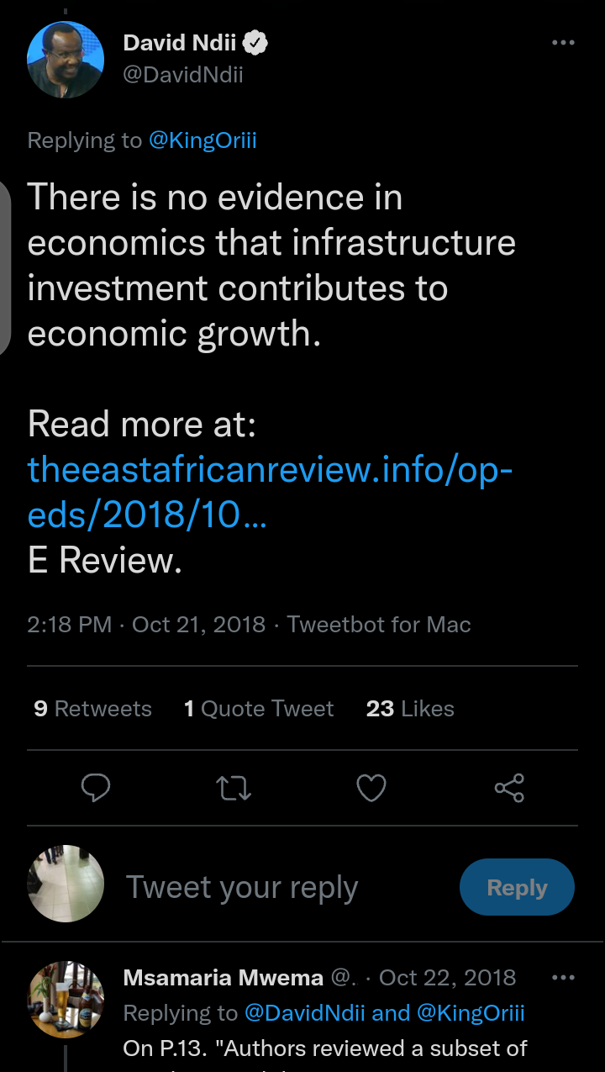Image resolution: width=605 pixels, height=1072 pixels.
Task: Tap the retweet arrows icon
Action: pyautogui.click(x=233, y=788)
